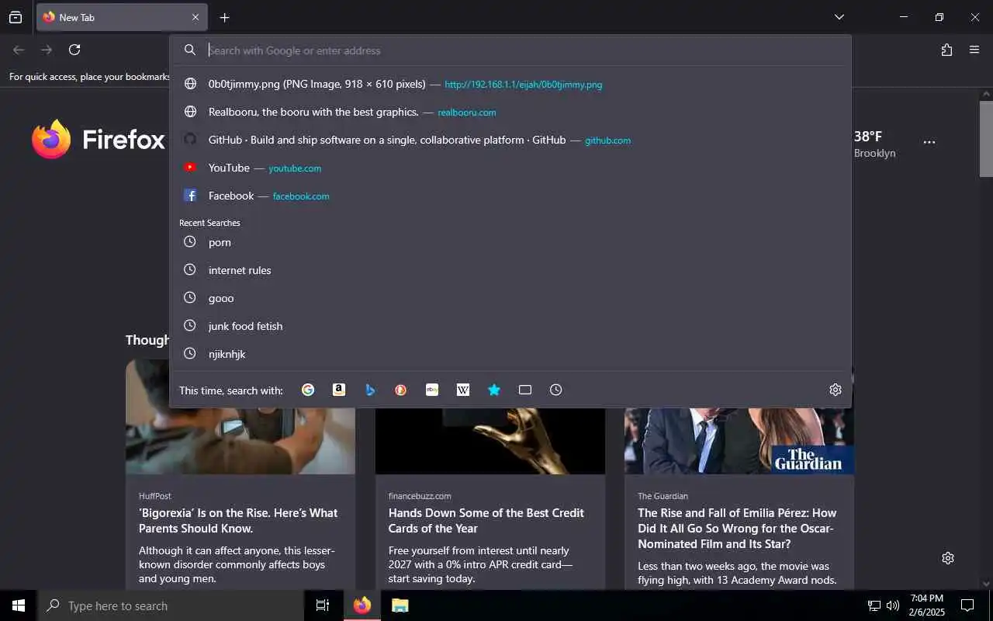Viewport: 993px width, 621px height.
Task: Select recent search 'internet rules'
Action: [x=510, y=270]
